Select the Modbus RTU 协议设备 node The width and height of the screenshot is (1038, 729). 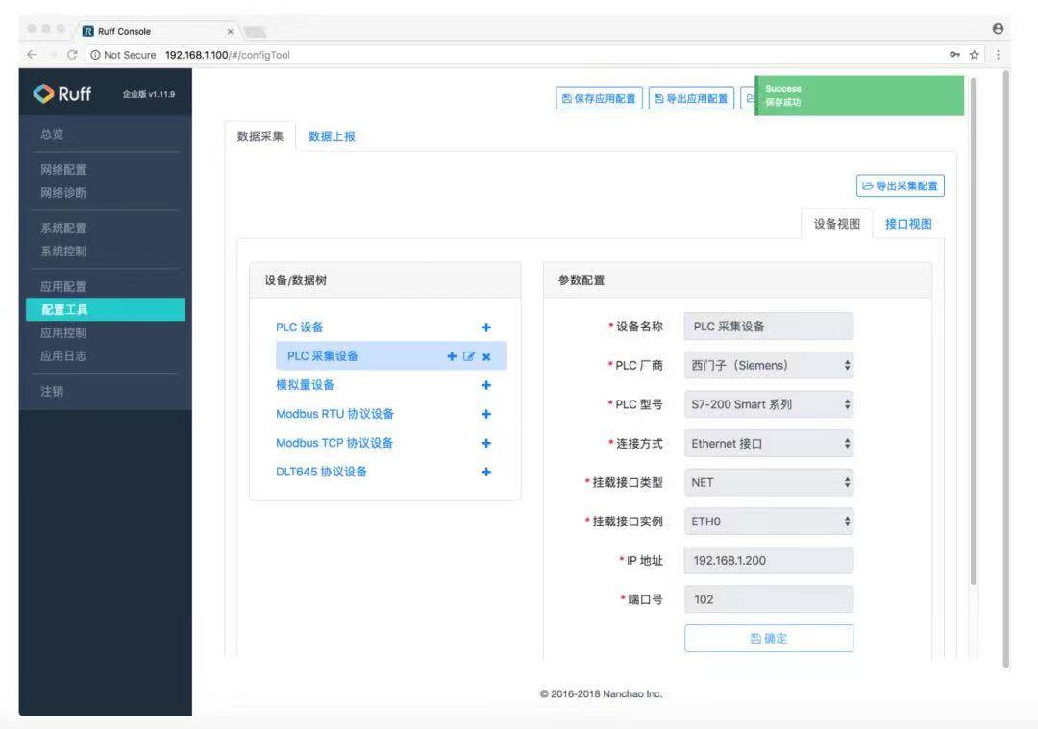[335, 414]
